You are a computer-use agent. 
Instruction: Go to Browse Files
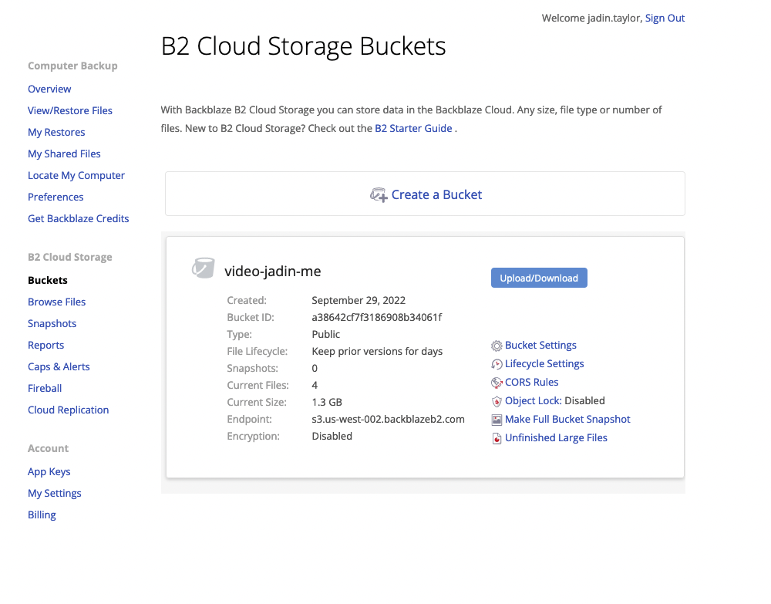coord(56,302)
